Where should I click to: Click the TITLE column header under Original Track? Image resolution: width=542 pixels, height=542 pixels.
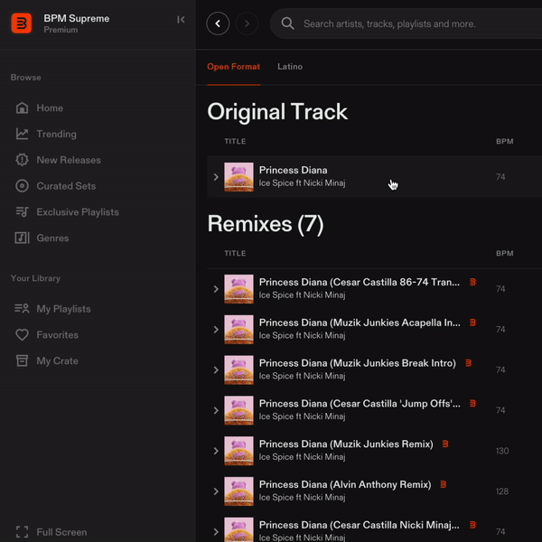point(235,142)
